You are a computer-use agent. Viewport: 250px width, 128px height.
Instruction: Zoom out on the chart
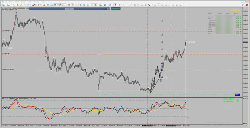84,5
